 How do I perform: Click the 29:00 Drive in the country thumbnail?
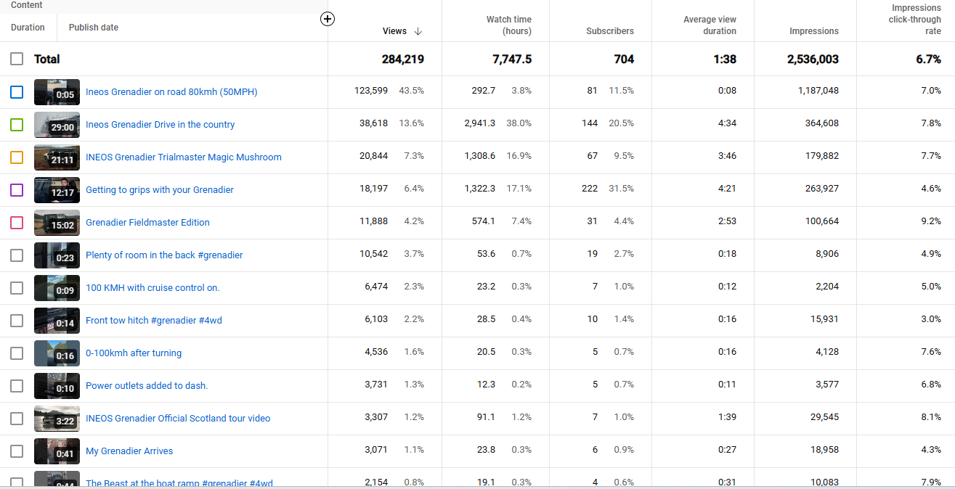(57, 125)
